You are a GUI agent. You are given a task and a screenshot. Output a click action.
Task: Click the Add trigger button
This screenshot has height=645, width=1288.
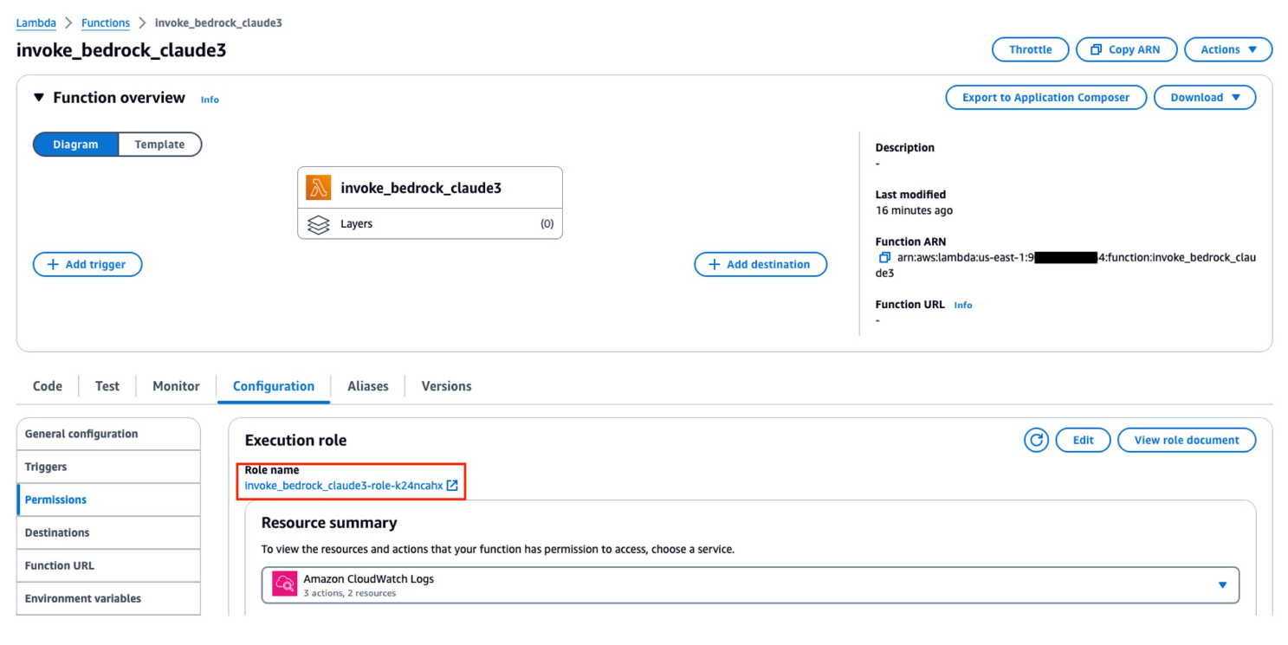(87, 264)
